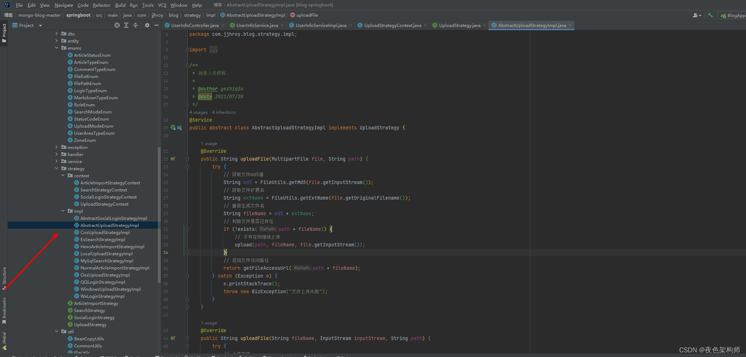Screen dimensions: 746x357
Task: Open the Refactor menu
Action: (101, 5)
